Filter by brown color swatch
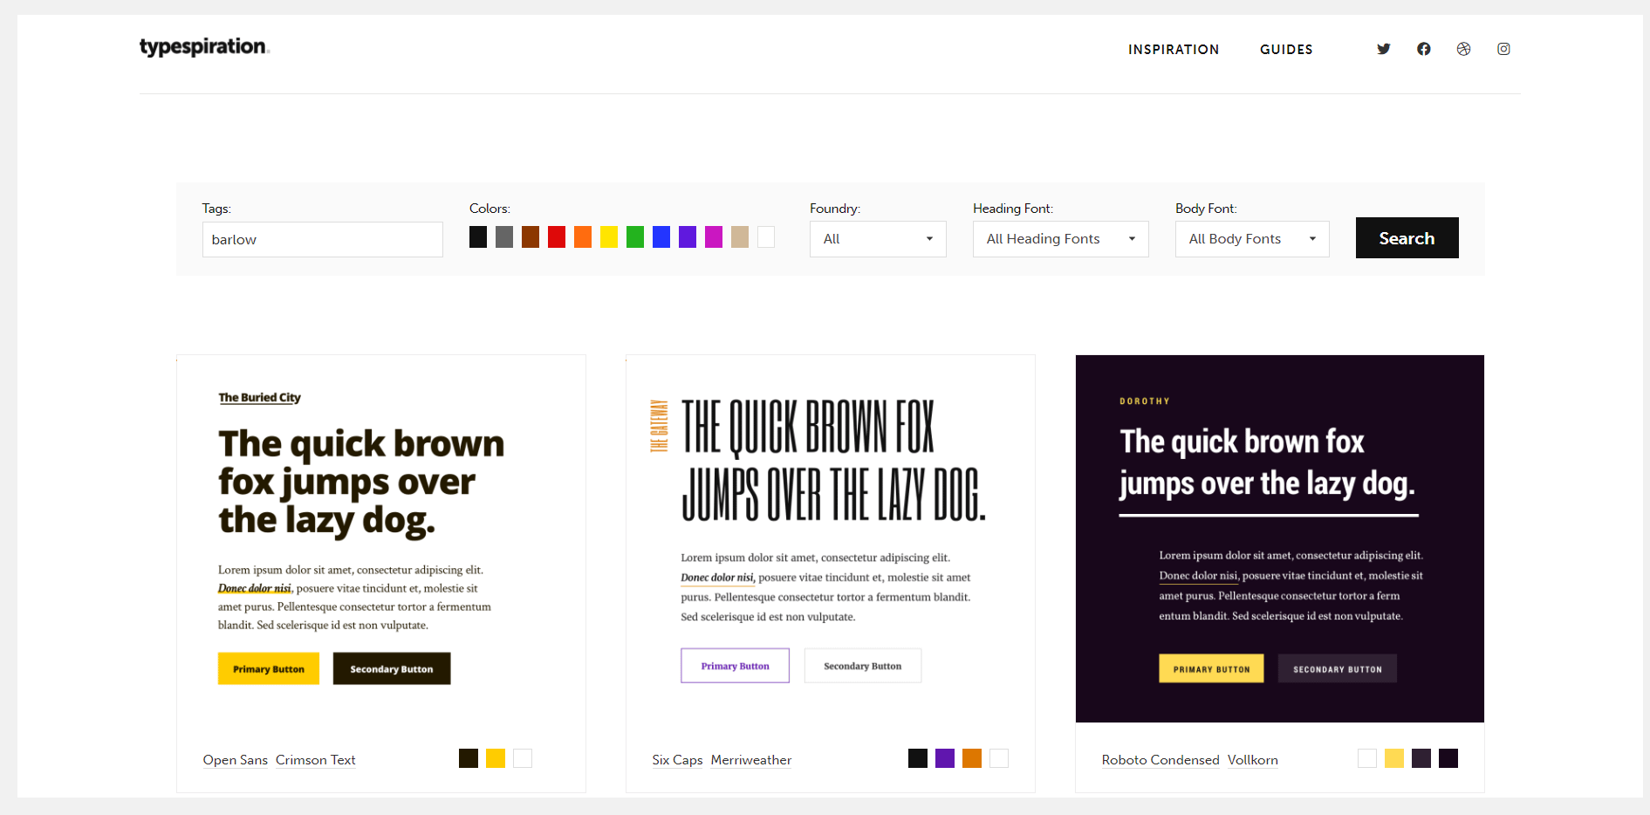The height and width of the screenshot is (815, 1650). (x=531, y=237)
